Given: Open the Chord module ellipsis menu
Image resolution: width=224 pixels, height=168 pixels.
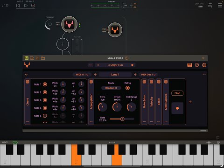Looking at the screenshot, I should point(28,122).
